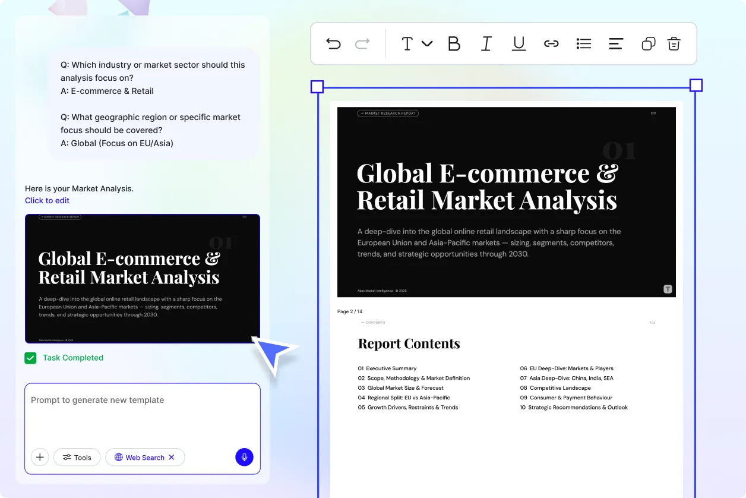Click the Global E-commerce slide title

coord(487,187)
